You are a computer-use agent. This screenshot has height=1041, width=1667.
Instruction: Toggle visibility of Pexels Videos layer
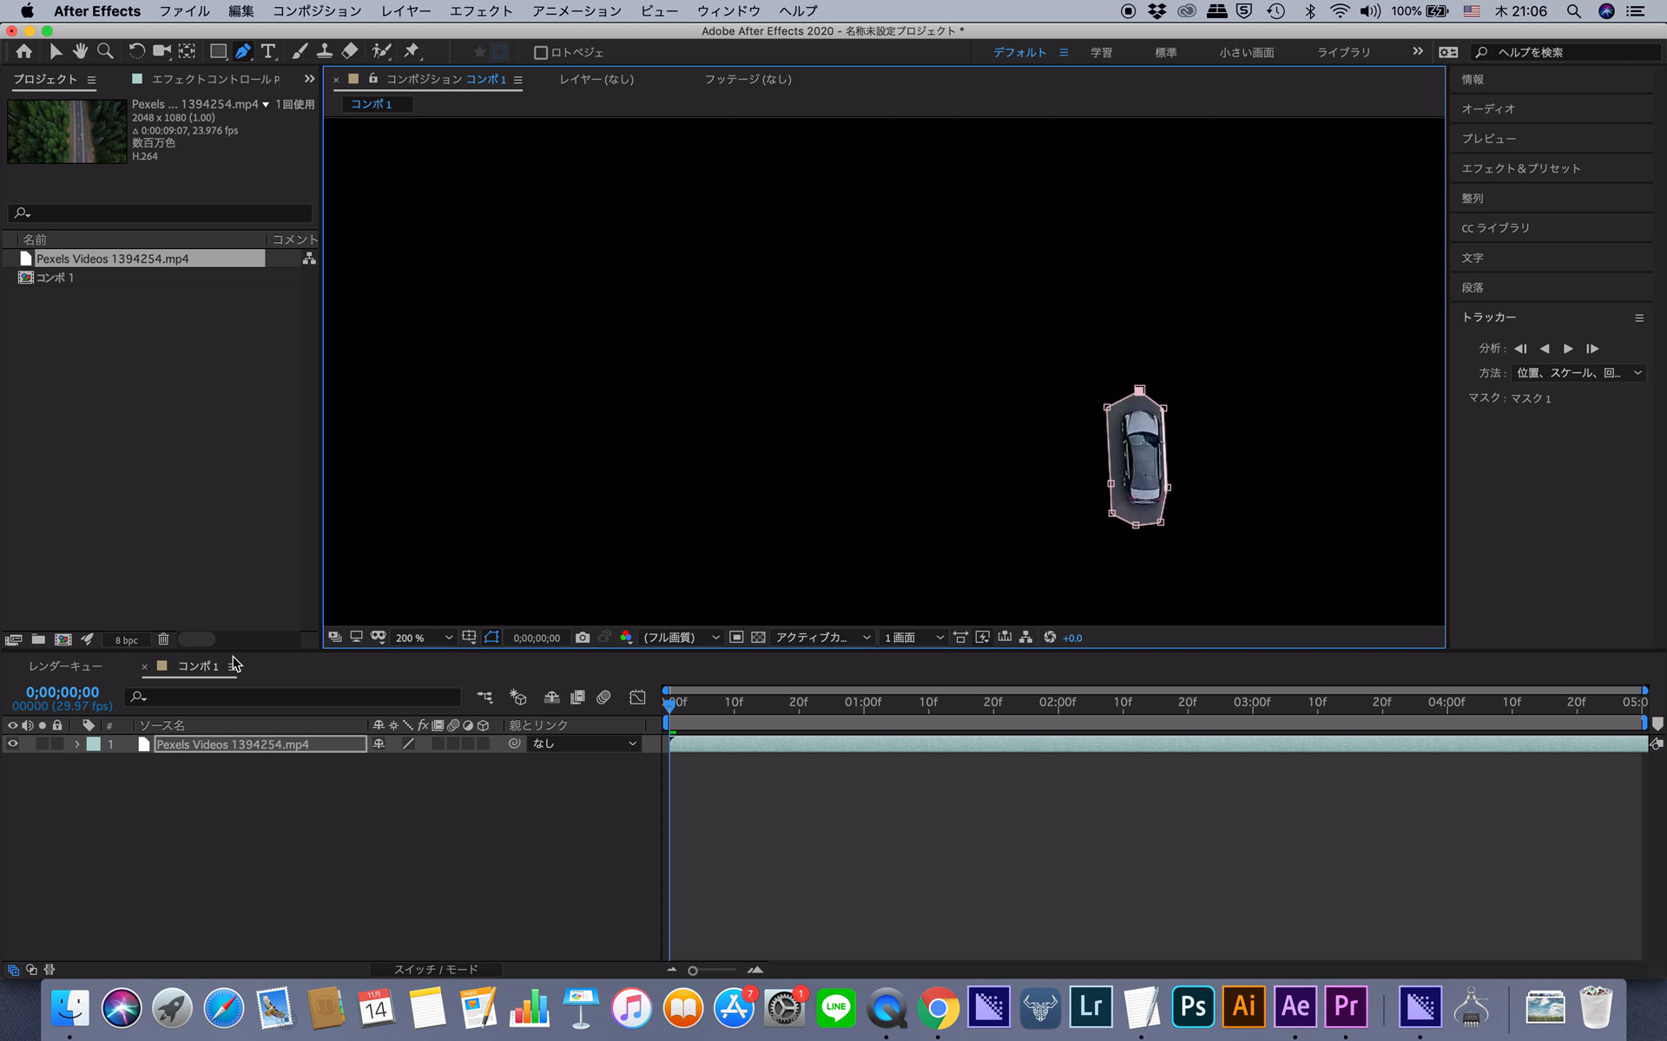point(10,743)
